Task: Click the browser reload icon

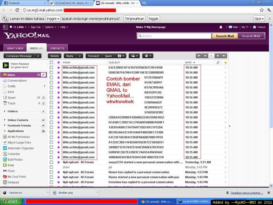Action: point(17,10)
